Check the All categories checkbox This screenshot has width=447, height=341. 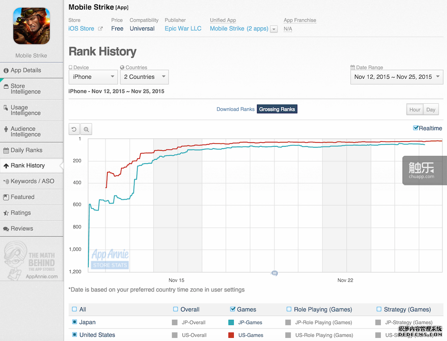74,309
